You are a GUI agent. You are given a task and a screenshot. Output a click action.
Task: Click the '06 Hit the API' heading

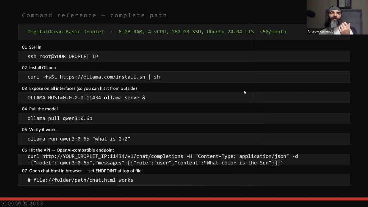[x=68, y=150]
